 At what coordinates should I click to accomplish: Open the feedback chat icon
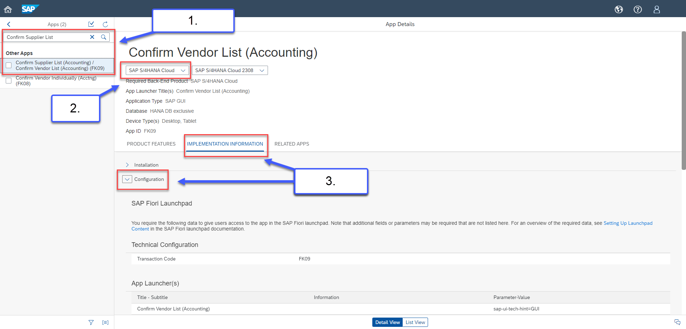pyautogui.click(x=677, y=322)
